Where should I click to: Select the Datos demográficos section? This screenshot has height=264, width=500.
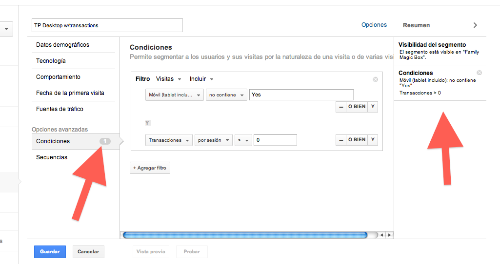63,45
